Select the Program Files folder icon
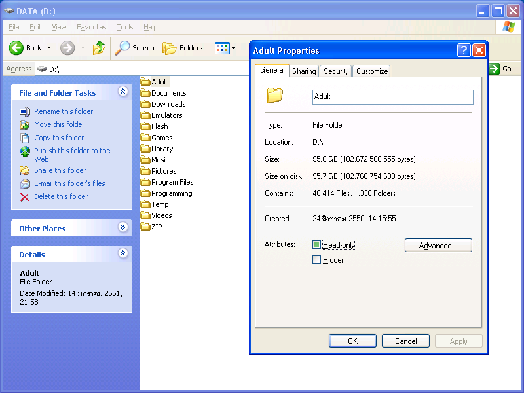524x393 pixels. click(x=145, y=182)
